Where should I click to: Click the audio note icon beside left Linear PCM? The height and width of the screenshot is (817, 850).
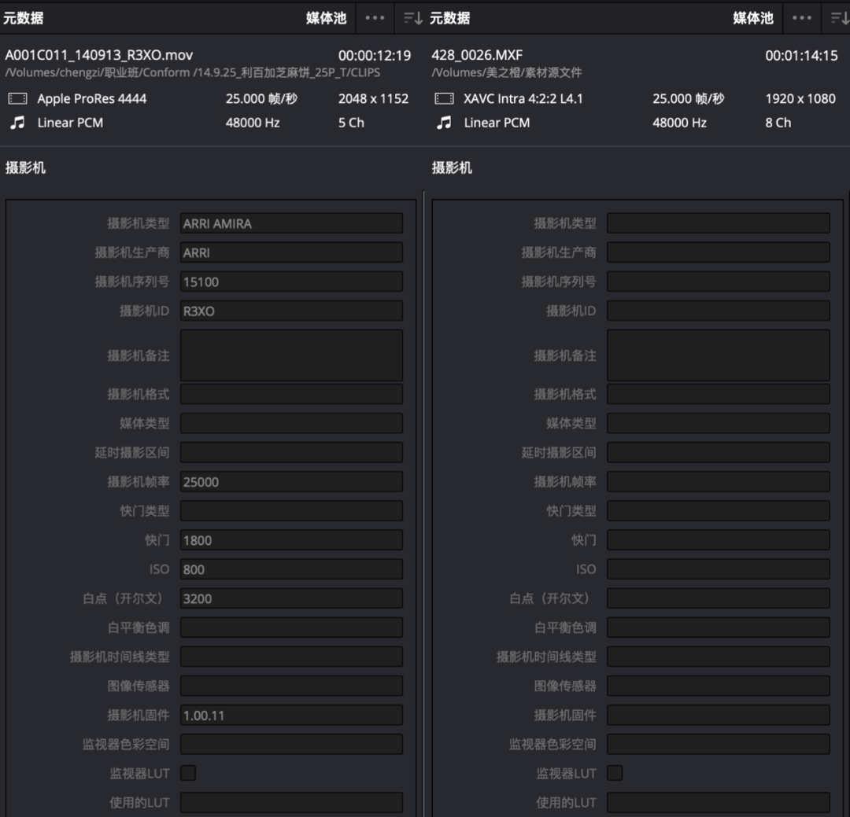17,123
